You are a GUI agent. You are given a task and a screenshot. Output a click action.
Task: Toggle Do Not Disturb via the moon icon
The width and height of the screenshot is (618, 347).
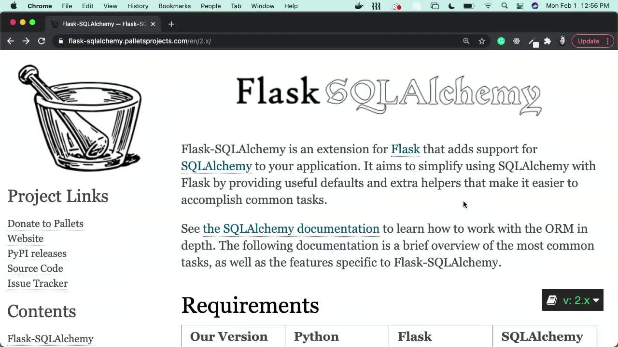pyautogui.click(x=451, y=6)
